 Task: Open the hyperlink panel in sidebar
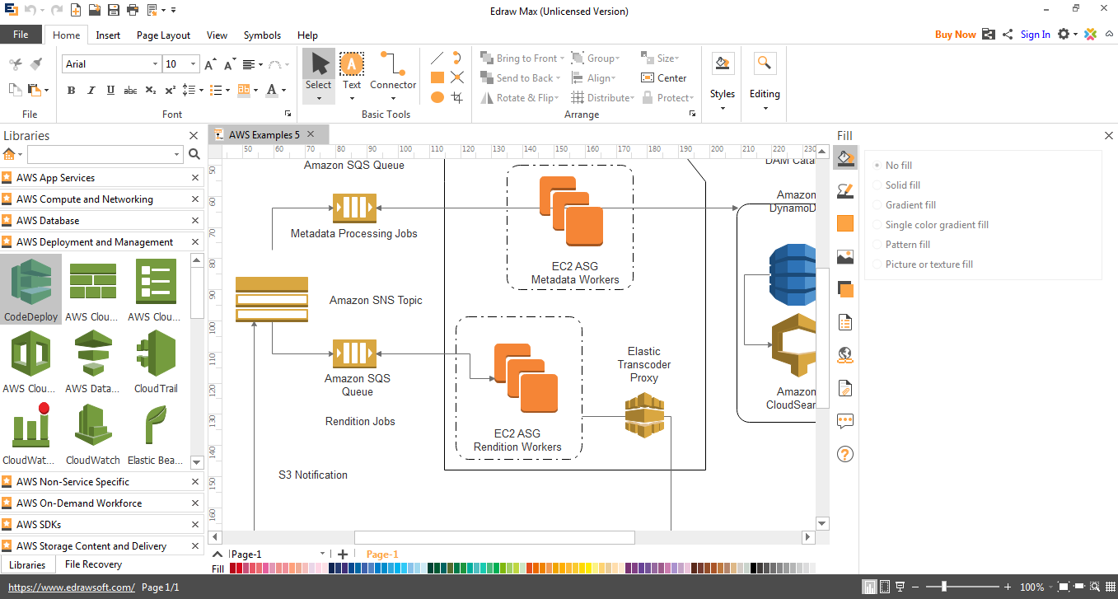click(844, 355)
